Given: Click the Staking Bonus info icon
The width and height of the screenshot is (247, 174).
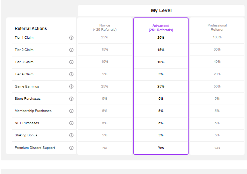Looking at the screenshot, I should (x=71, y=135).
